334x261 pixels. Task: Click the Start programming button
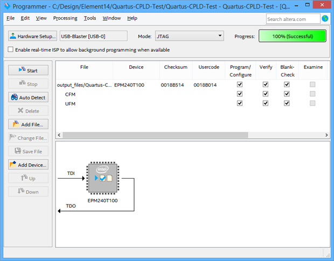(28, 70)
